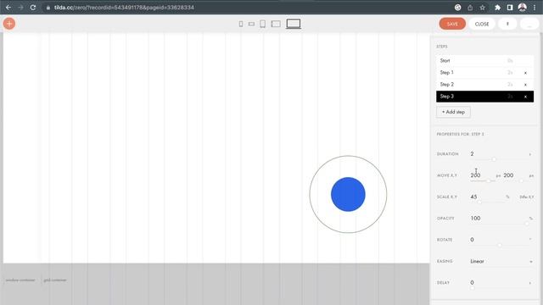
Task: Click the Rotate slider handle
Action: (x=500, y=245)
